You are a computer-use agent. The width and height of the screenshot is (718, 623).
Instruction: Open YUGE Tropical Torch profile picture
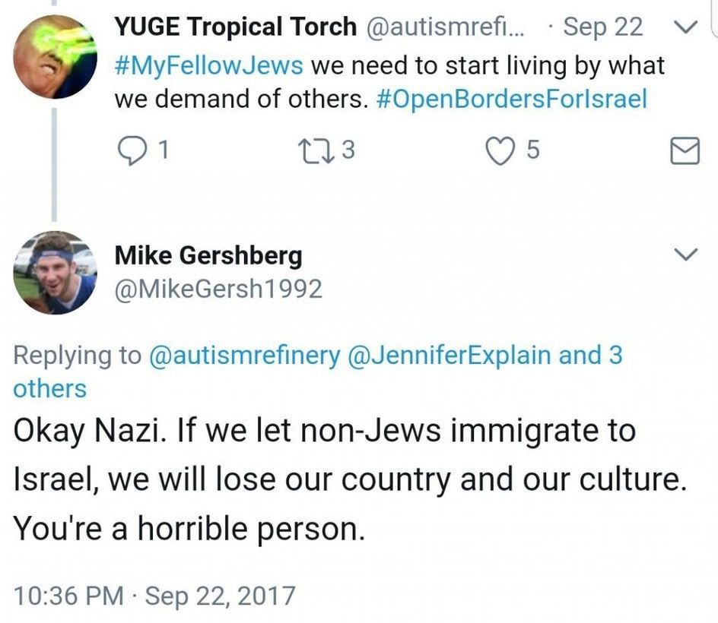pyautogui.click(x=55, y=57)
